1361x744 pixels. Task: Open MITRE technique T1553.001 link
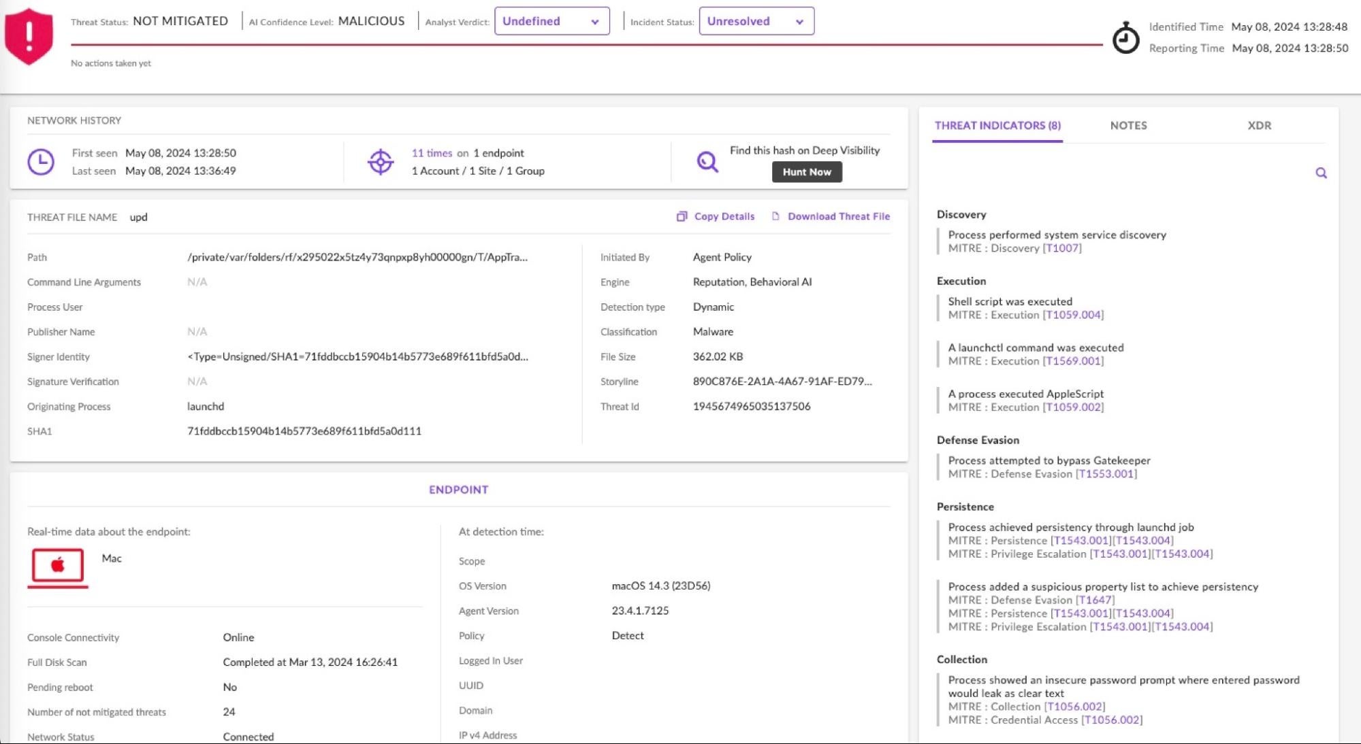(1106, 474)
